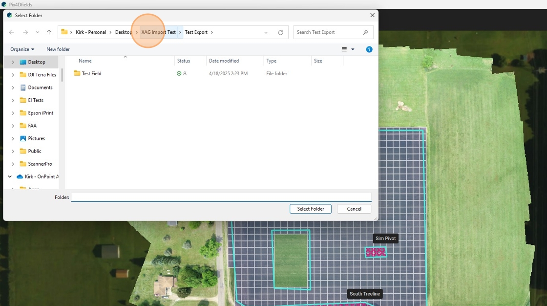The image size is (547, 306).
Task: Select 'Kirk - OnPoint' OneDrive entry
Action: (x=42, y=176)
